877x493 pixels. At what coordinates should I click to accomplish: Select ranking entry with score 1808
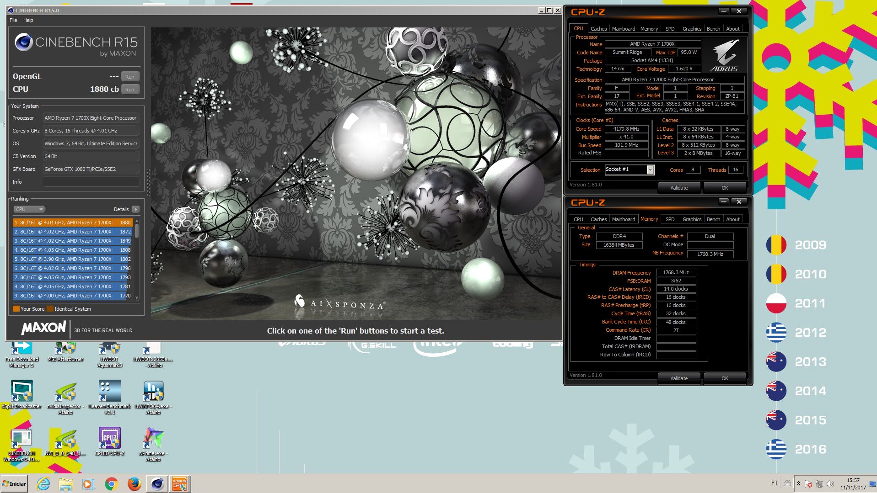click(x=72, y=250)
